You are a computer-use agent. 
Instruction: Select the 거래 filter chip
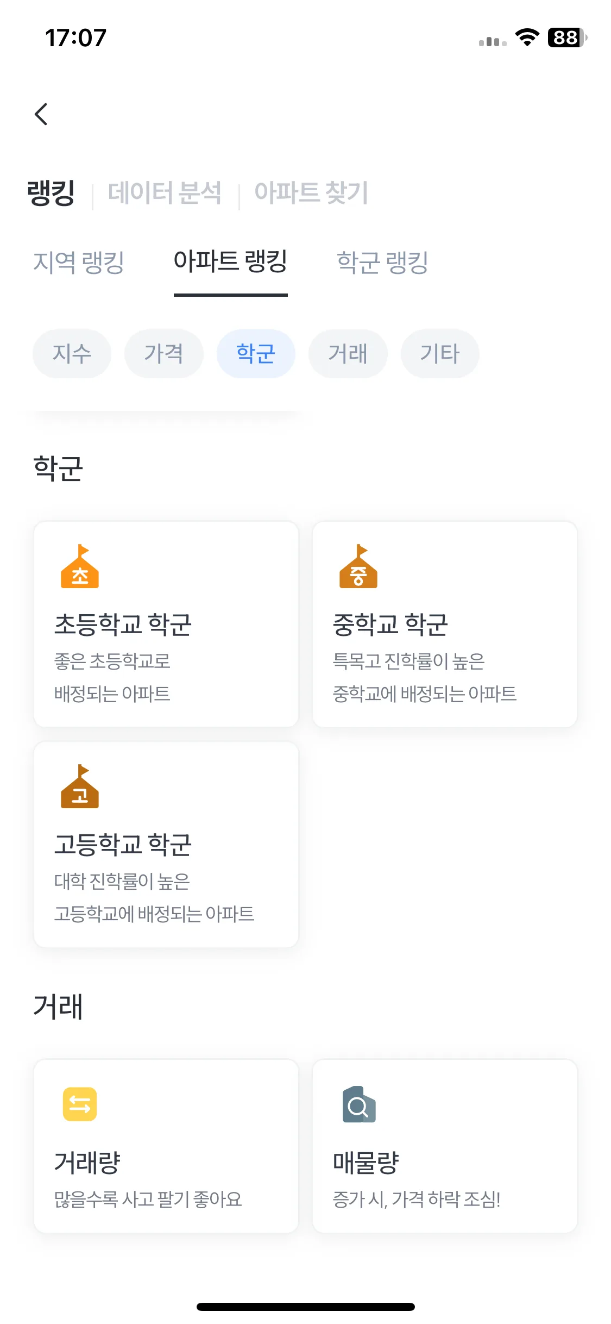point(348,354)
